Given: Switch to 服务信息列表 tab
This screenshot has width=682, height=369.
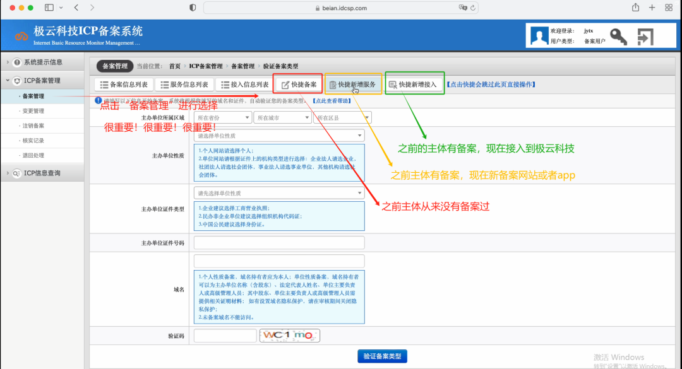Looking at the screenshot, I should pos(183,85).
